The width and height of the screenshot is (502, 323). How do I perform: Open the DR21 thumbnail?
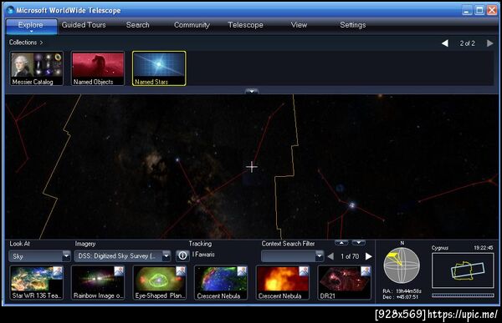(x=344, y=283)
